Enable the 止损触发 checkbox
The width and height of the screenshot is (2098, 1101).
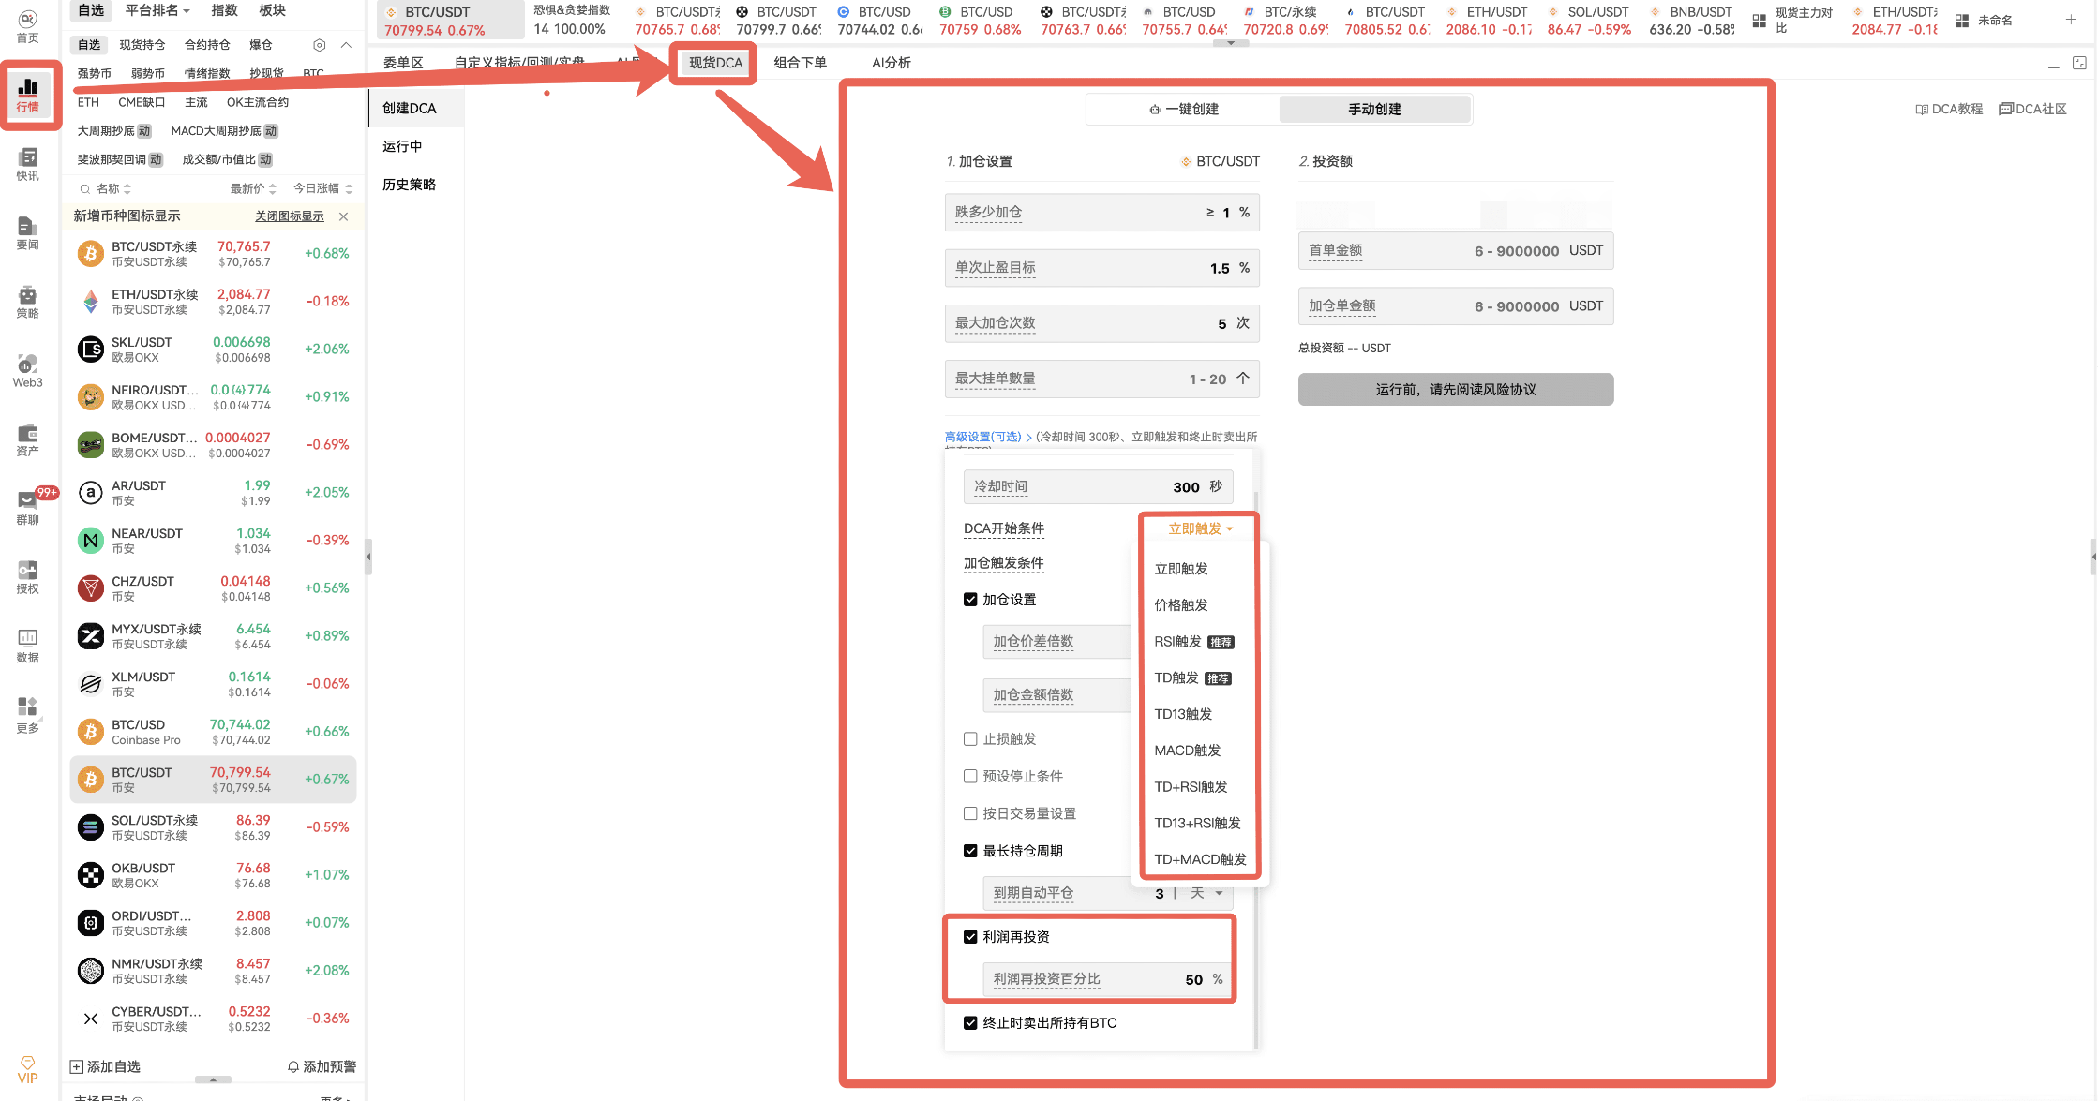point(971,738)
